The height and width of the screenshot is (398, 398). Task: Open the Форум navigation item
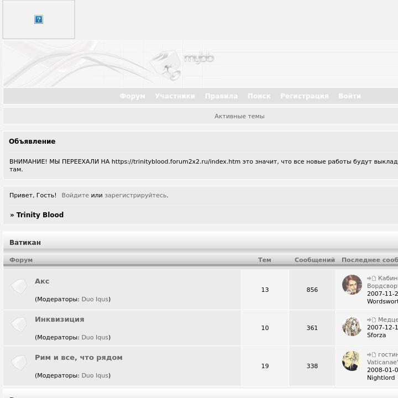[x=132, y=96]
